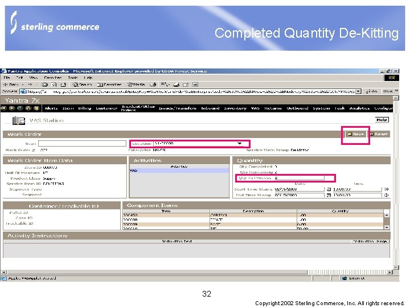The height and width of the screenshot is (308, 410).
Task: Open the Location dropdown
Action: click(240, 143)
